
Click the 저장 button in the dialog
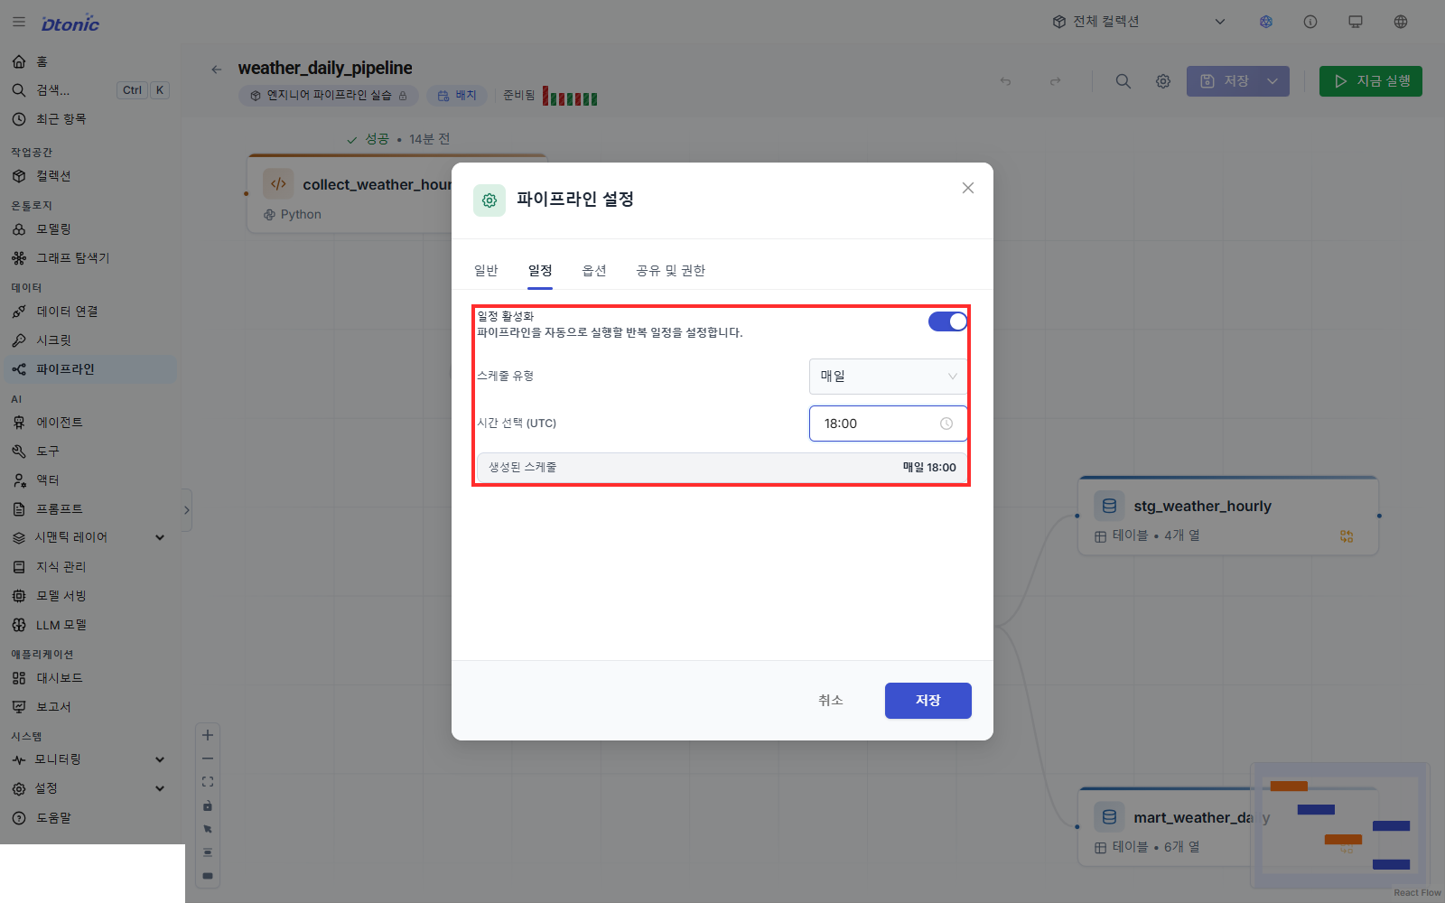coord(928,701)
